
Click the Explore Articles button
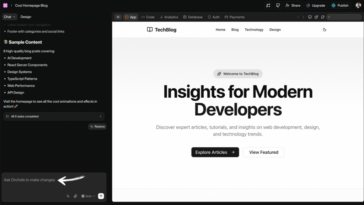click(x=215, y=152)
